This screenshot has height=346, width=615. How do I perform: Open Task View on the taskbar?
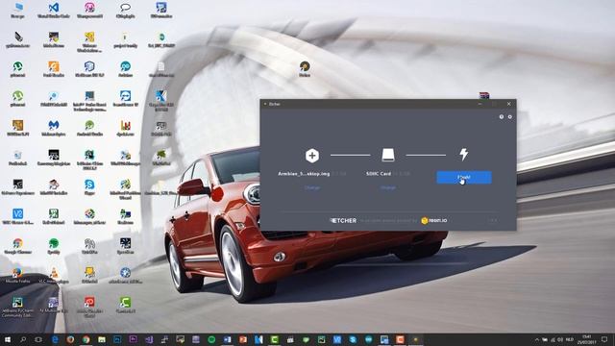click(38, 339)
